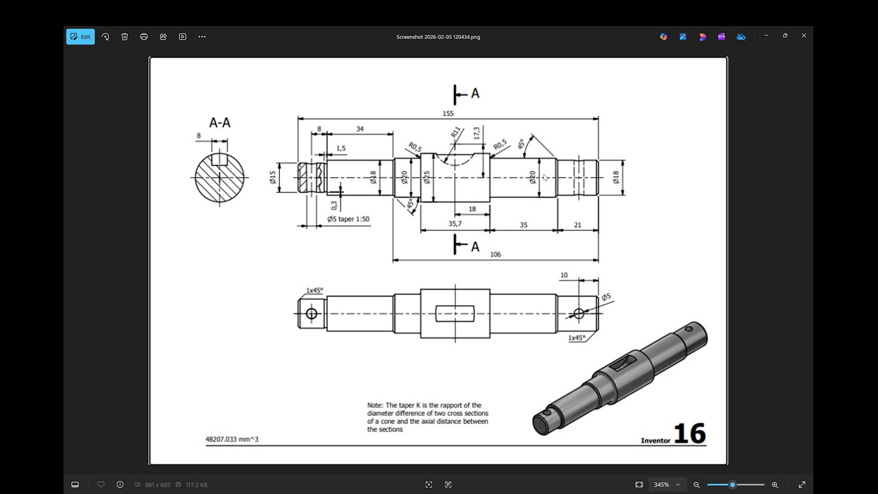
Task: Rotate the image with the rotate icon
Action: pos(106,36)
